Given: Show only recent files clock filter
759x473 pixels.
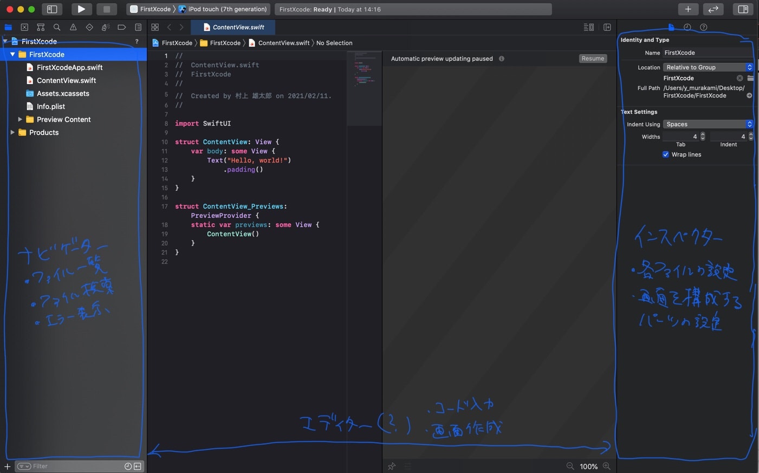Looking at the screenshot, I should click(x=128, y=466).
